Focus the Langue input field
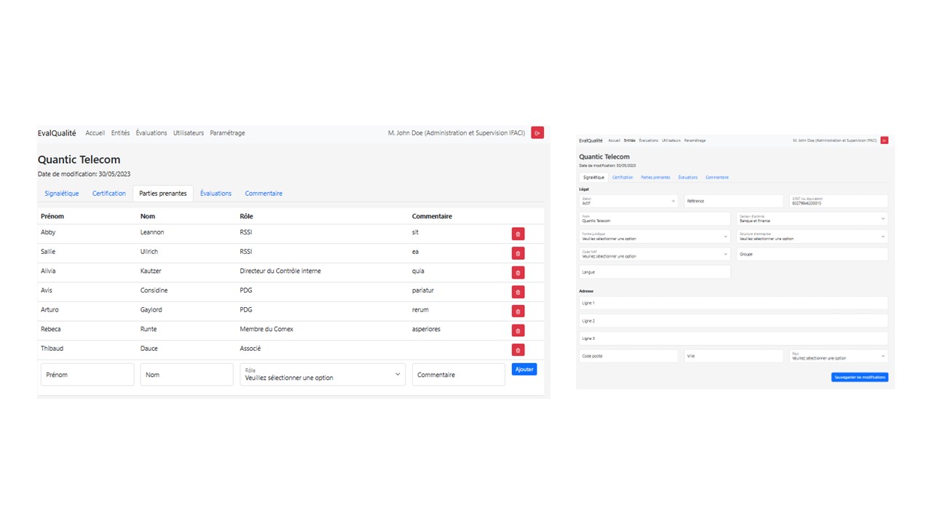932x524 pixels. 655,271
